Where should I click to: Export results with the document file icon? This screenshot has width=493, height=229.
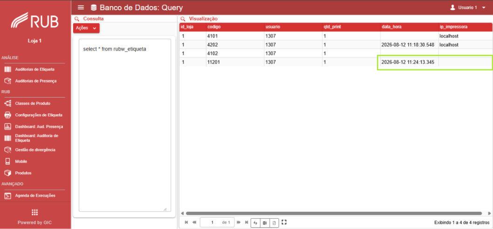pyautogui.click(x=274, y=223)
